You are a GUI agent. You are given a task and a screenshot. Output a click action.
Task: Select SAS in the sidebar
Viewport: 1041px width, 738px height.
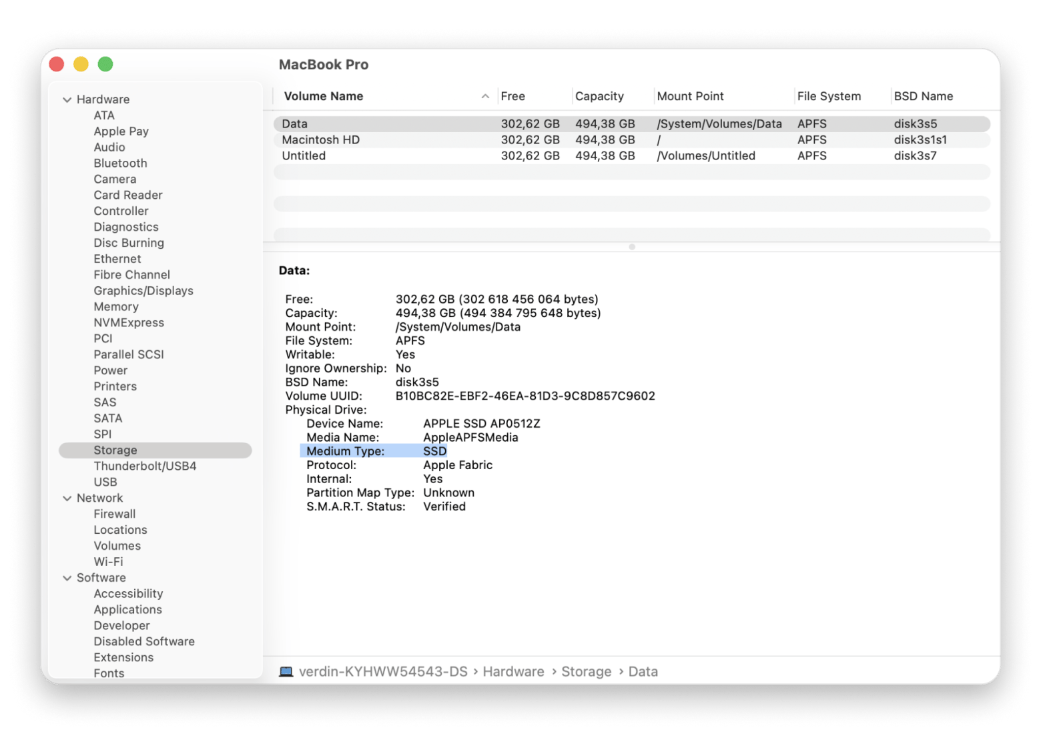pyautogui.click(x=105, y=402)
